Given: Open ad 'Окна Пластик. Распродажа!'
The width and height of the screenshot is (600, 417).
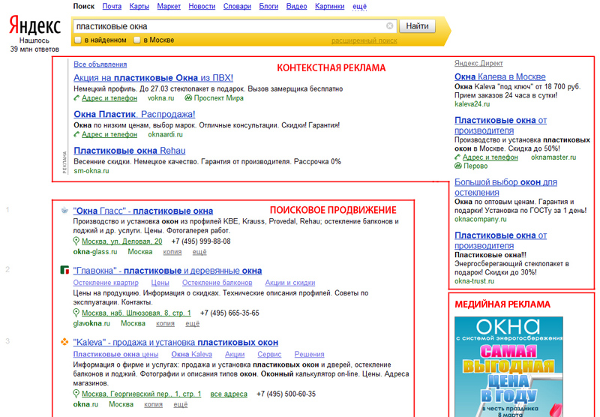Looking at the screenshot, I should [x=134, y=114].
